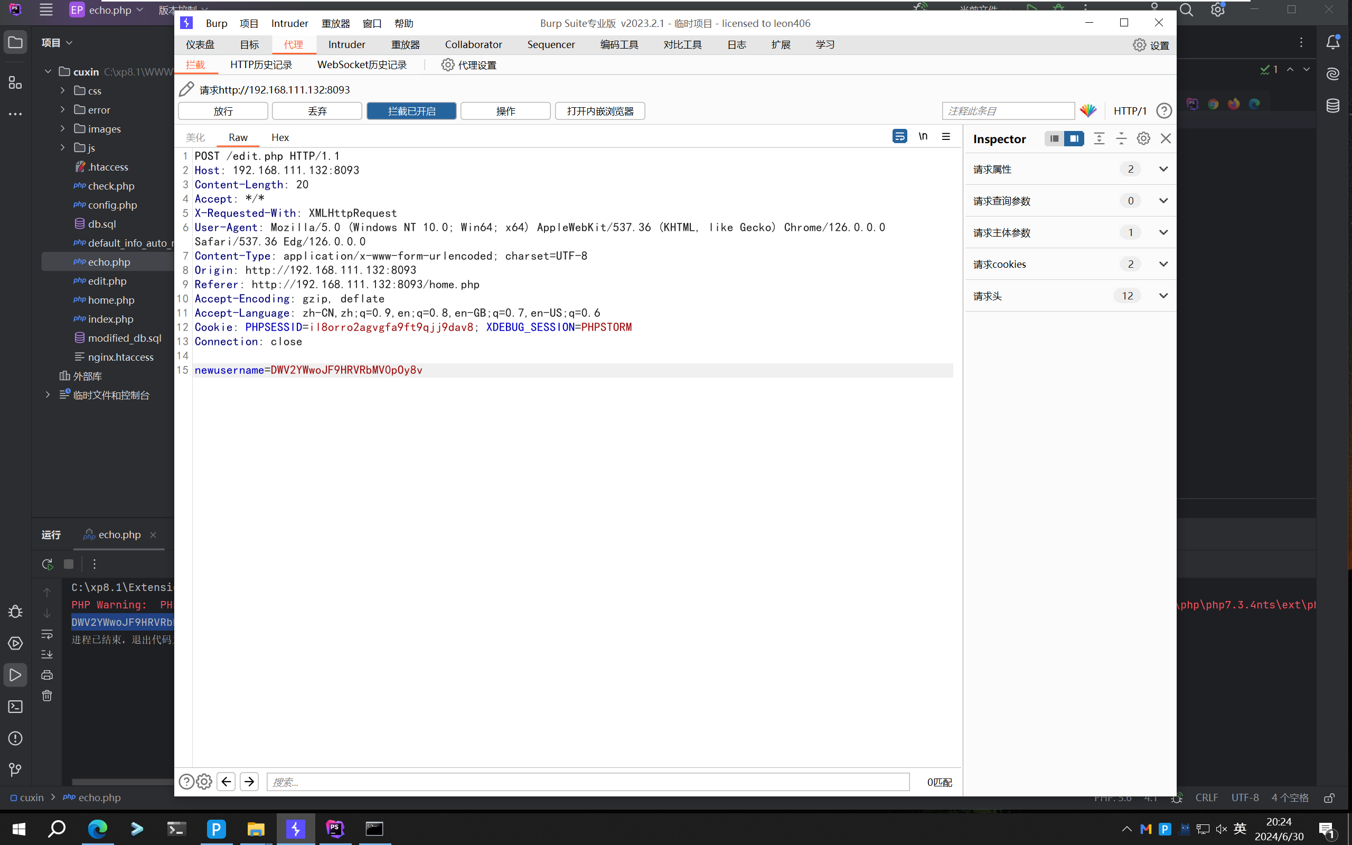Open 代理设置 proxy settings
1352x845 pixels.
[469, 65]
